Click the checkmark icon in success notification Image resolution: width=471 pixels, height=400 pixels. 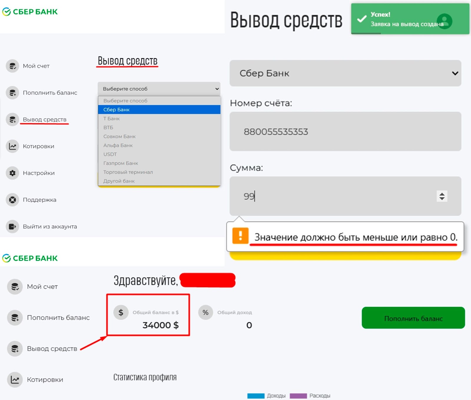click(362, 19)
